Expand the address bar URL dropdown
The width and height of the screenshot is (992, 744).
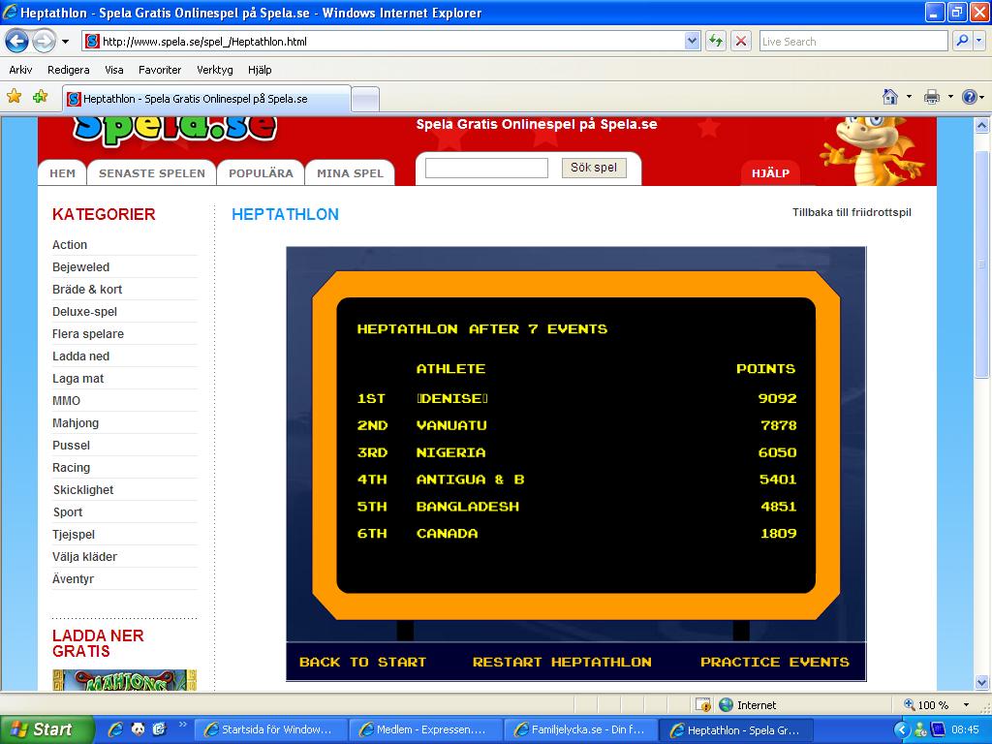[x=692, y=41]
